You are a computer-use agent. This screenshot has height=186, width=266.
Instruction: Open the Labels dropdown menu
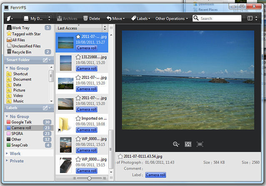pos(141,18)
